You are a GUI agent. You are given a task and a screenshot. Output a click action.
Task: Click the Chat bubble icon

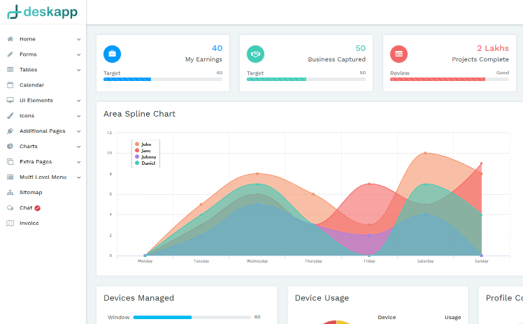coord(10,208)
